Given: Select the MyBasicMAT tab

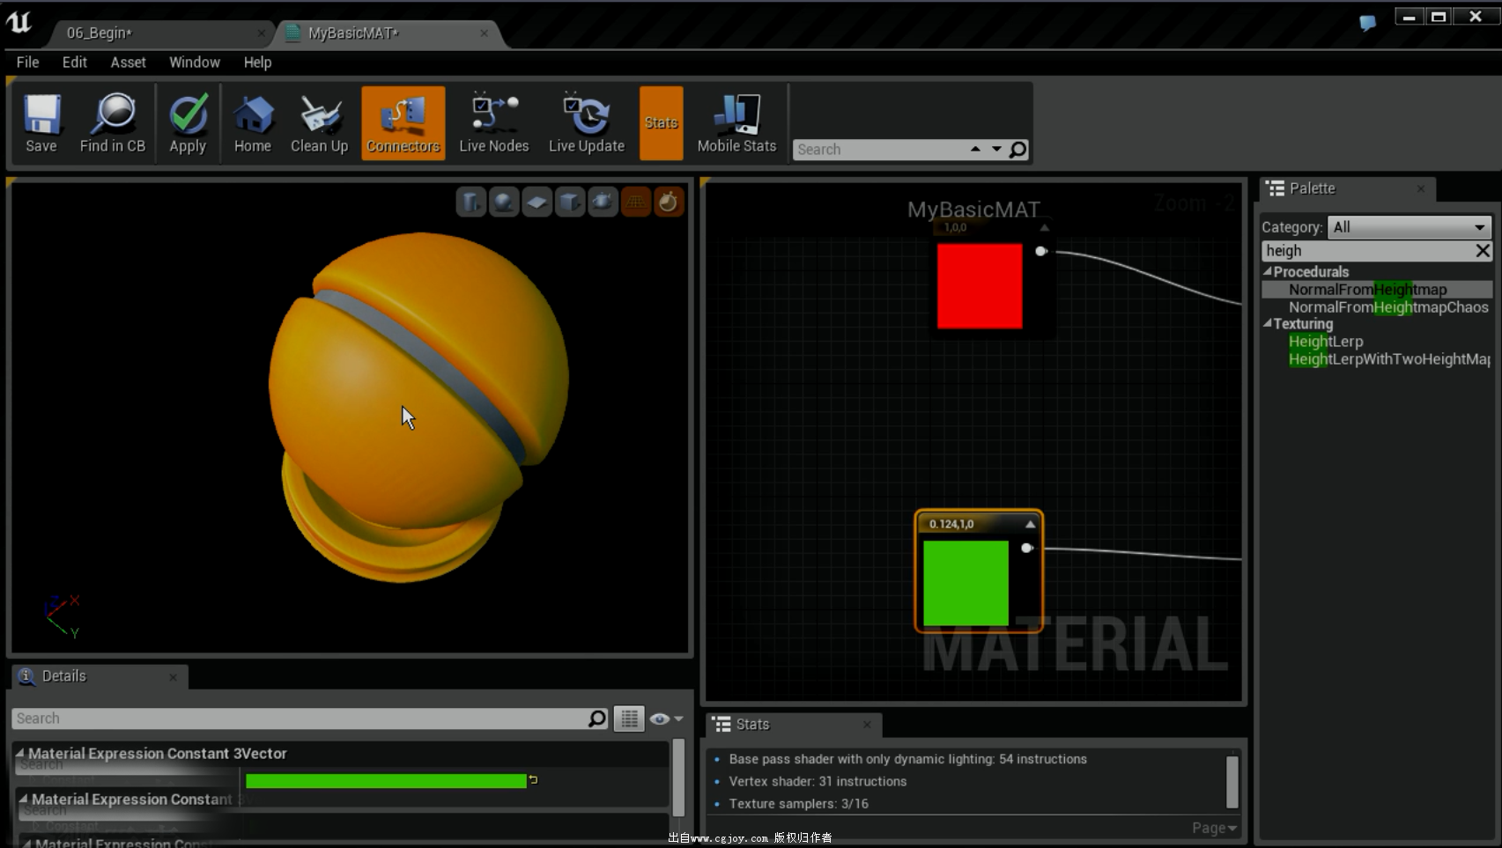Looking at the screenshot, I should (x=353, y=33).
